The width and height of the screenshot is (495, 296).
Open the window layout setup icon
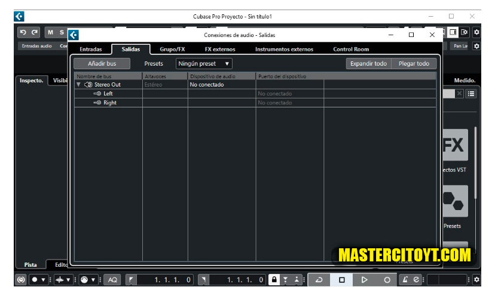(x=465, y=32)
